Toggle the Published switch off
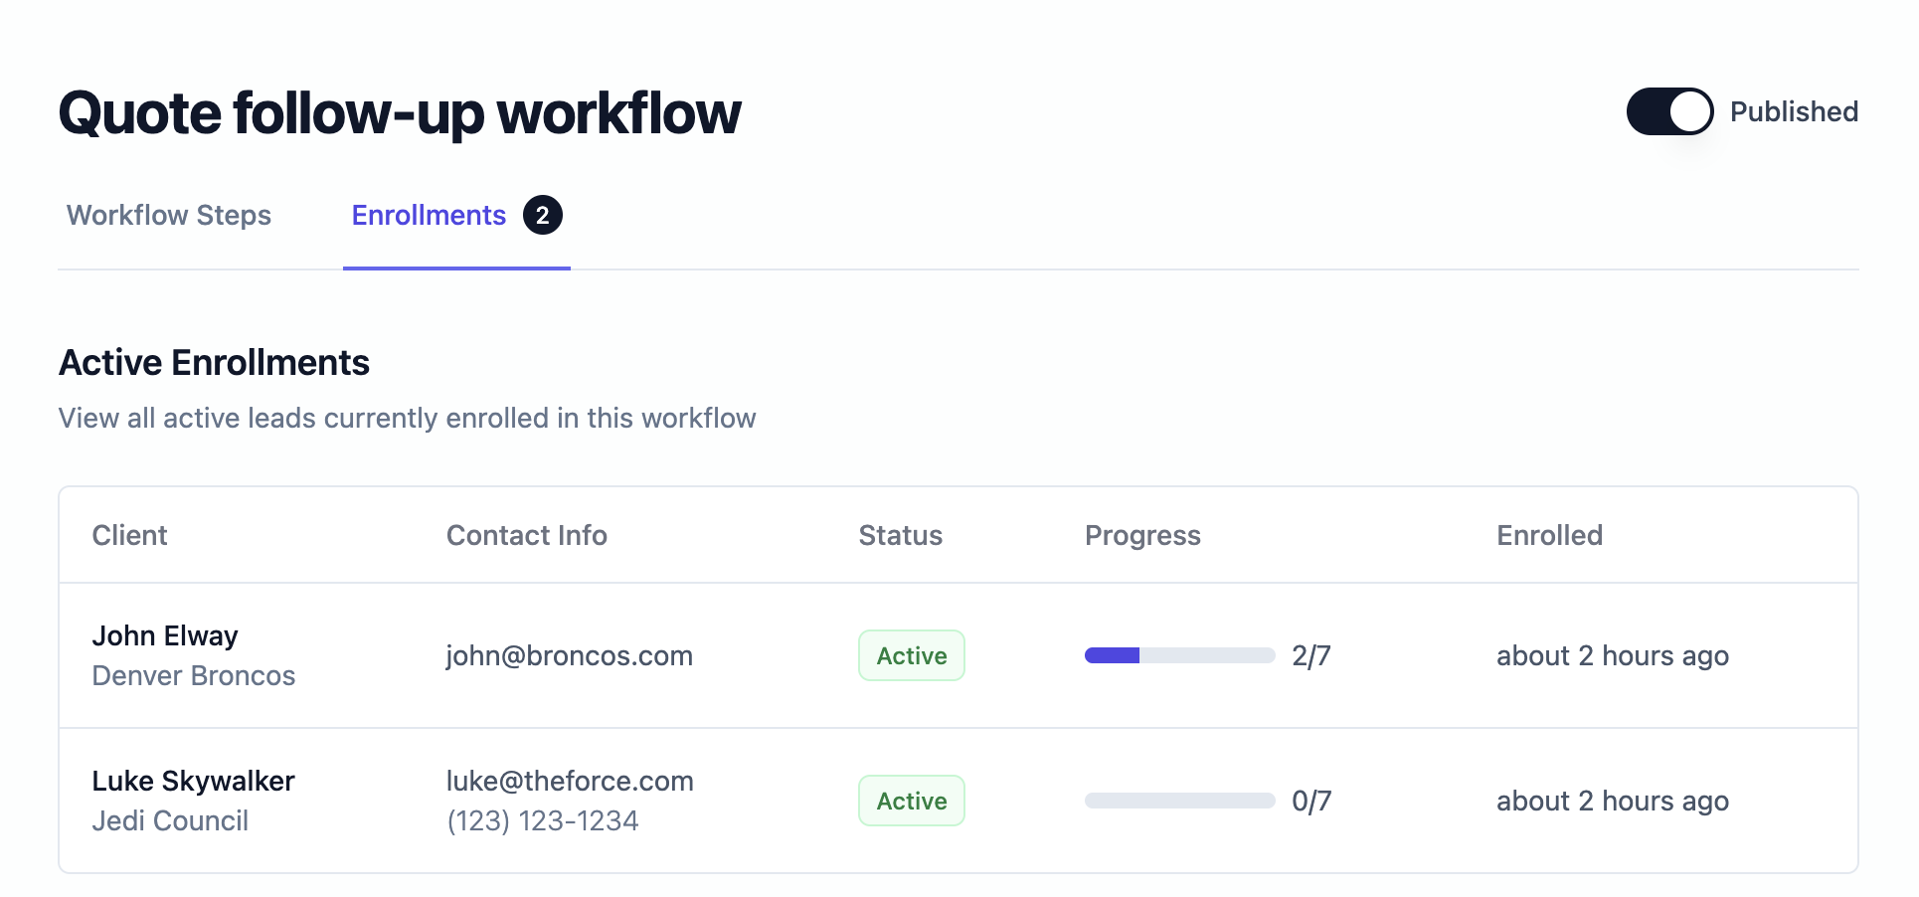Viewport: 1919px width, 897px height. [1670, 112]
